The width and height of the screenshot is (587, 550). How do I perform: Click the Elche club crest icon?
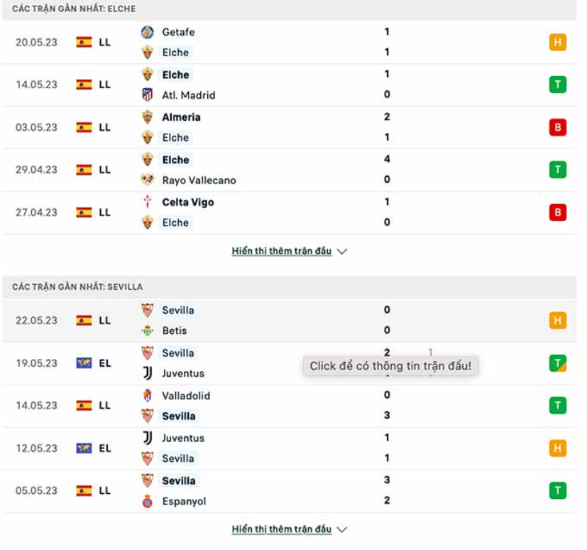coord(148,53)
